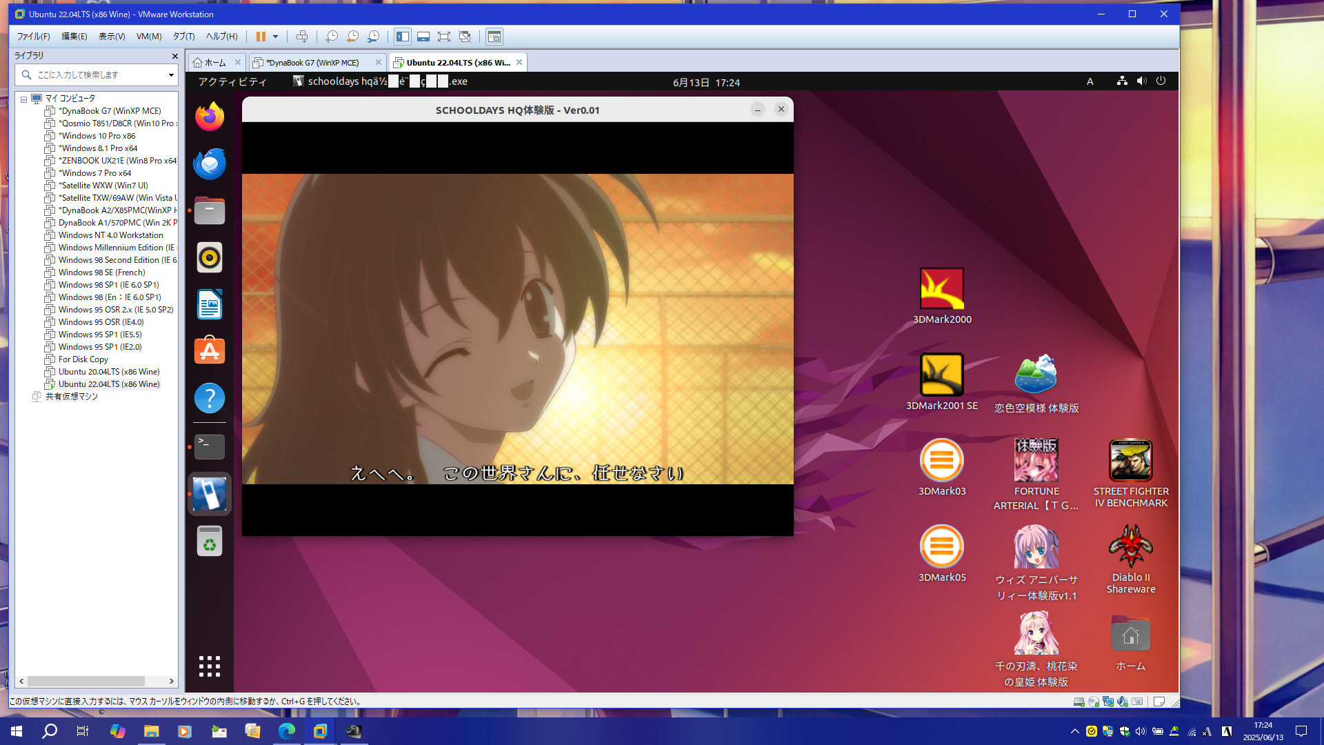The image size is (1324, 745).
Task: Open Terminal from the Ubuntu dock
Action: (210, 447)
